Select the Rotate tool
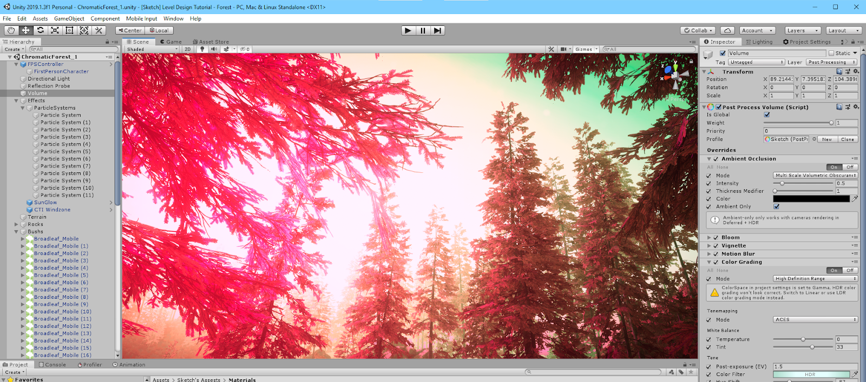Image resolution: width=866 pixels, height=382 pixels. coord(40,30)
